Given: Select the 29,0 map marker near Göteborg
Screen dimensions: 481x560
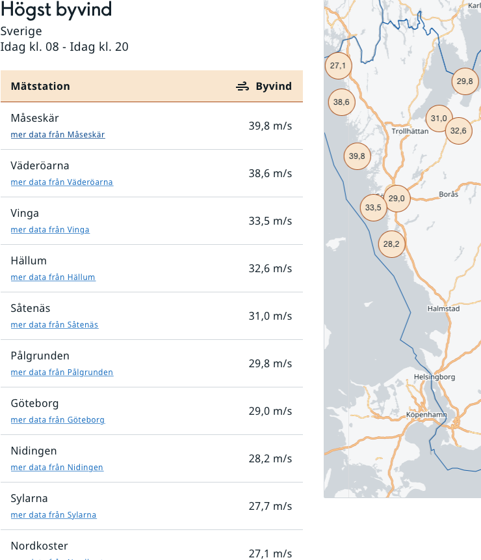Looking at the screenshot, I should pos(396,198).
